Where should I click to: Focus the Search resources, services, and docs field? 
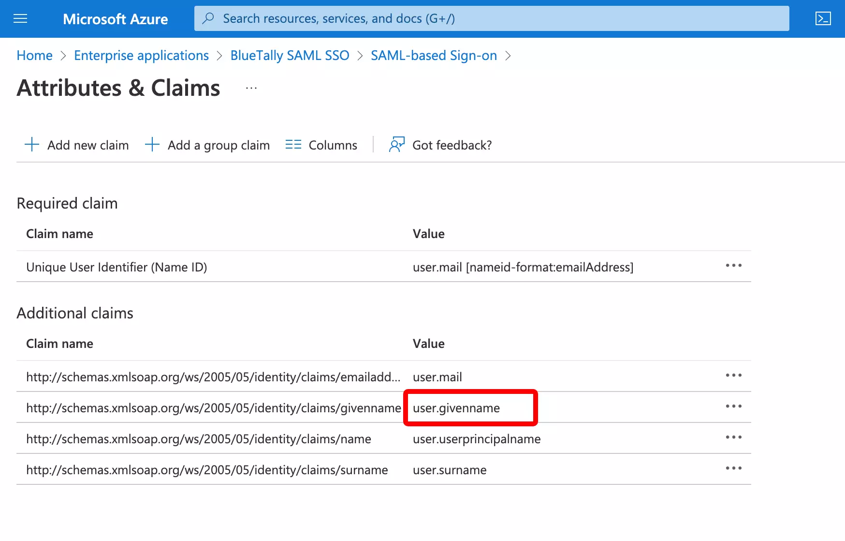(492, 18)
